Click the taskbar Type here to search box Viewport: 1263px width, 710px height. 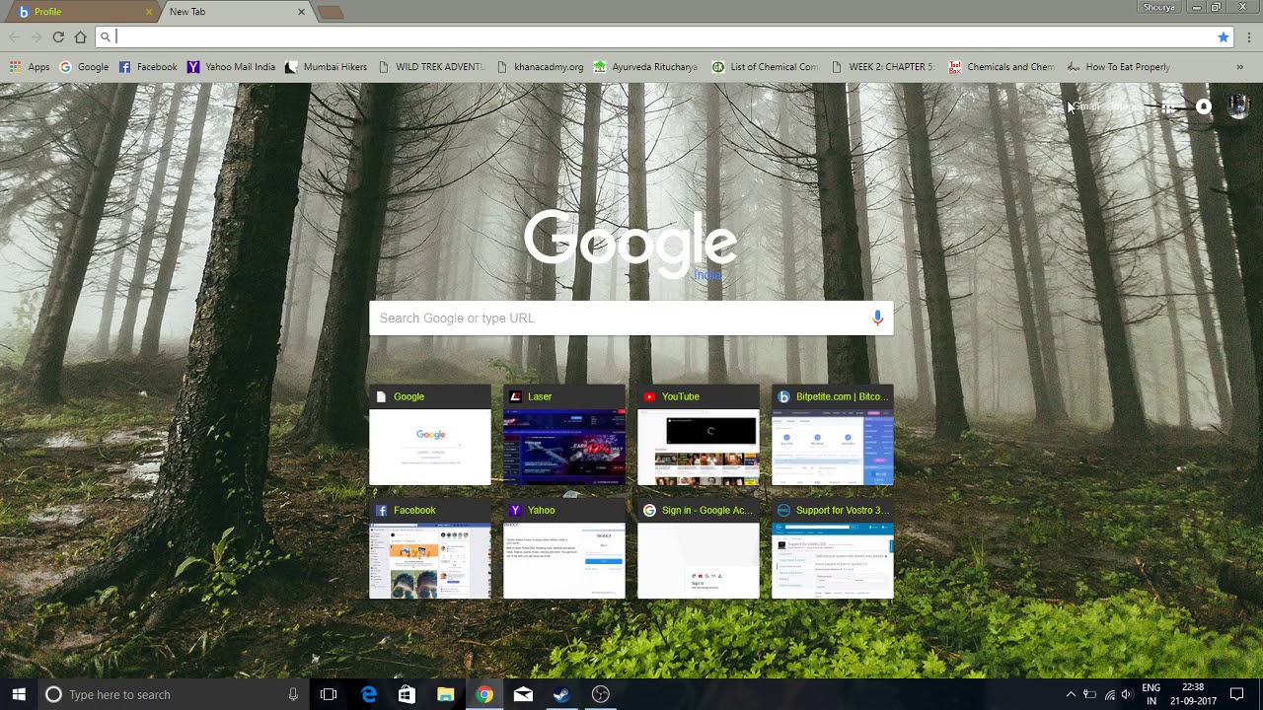173,694
